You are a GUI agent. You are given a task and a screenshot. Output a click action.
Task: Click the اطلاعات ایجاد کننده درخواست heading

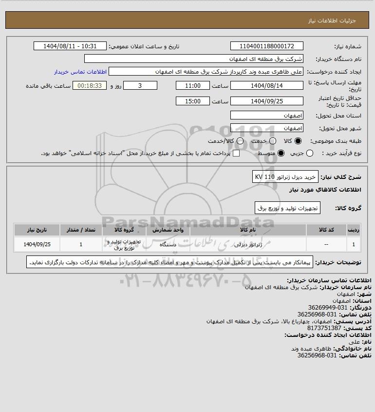pos(328,335)
